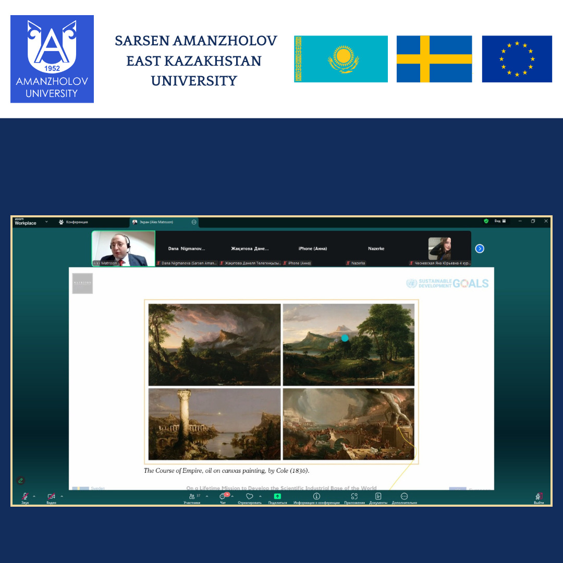The image size is (563, 563).
Task: Click the Отреагировать reactions heart icon
Action: click(249, 497)
